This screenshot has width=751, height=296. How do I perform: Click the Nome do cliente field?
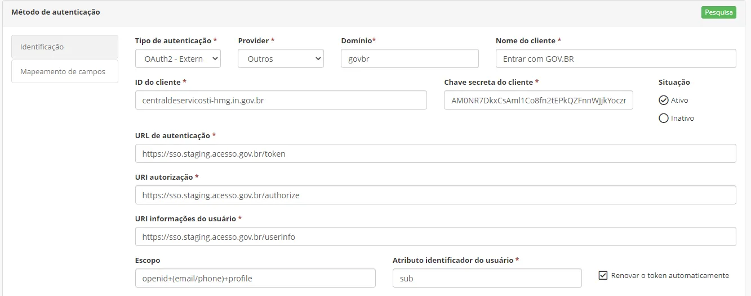coord(616,58)
